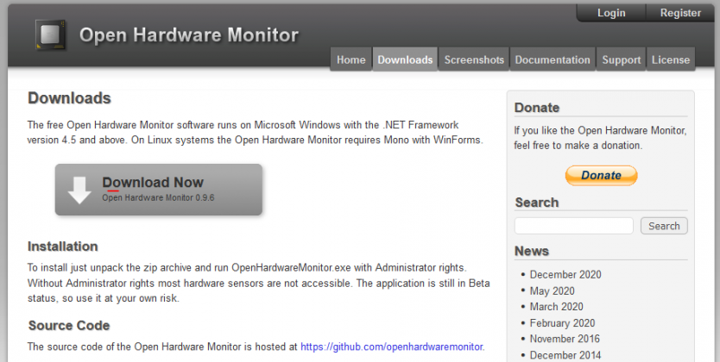Click the Open Hardware Monitor chip logo

click(x=51, y=34)
